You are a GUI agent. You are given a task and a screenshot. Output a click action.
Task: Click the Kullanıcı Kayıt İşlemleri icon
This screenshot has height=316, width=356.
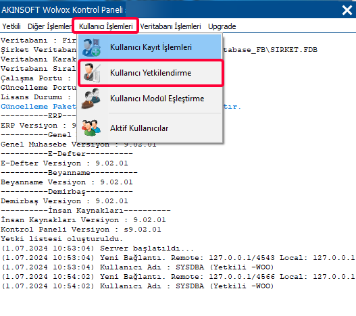[91, 47]
